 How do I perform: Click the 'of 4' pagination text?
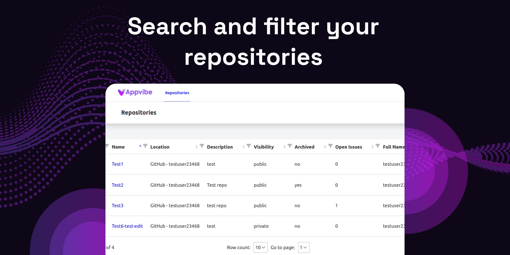tap(110, 247)
